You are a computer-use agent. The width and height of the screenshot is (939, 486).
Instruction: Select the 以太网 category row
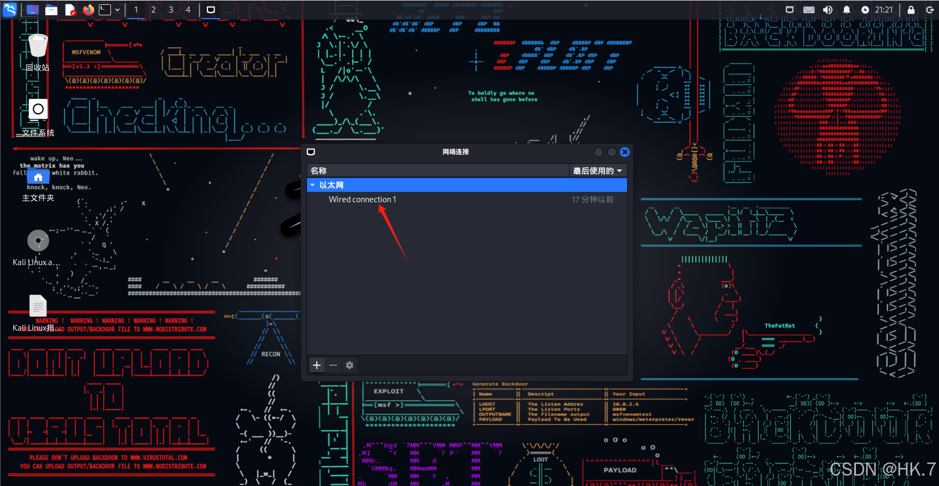coord(466,185)
